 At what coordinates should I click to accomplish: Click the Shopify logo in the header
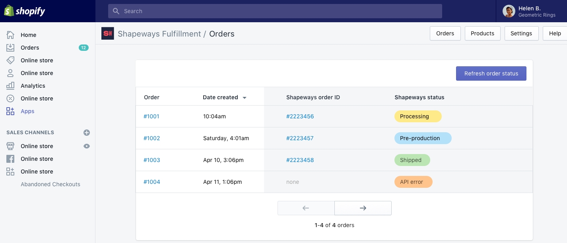click(x=25, y=11)
